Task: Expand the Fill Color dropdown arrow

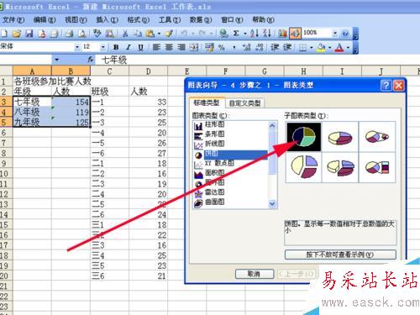Action: [329, 48]
